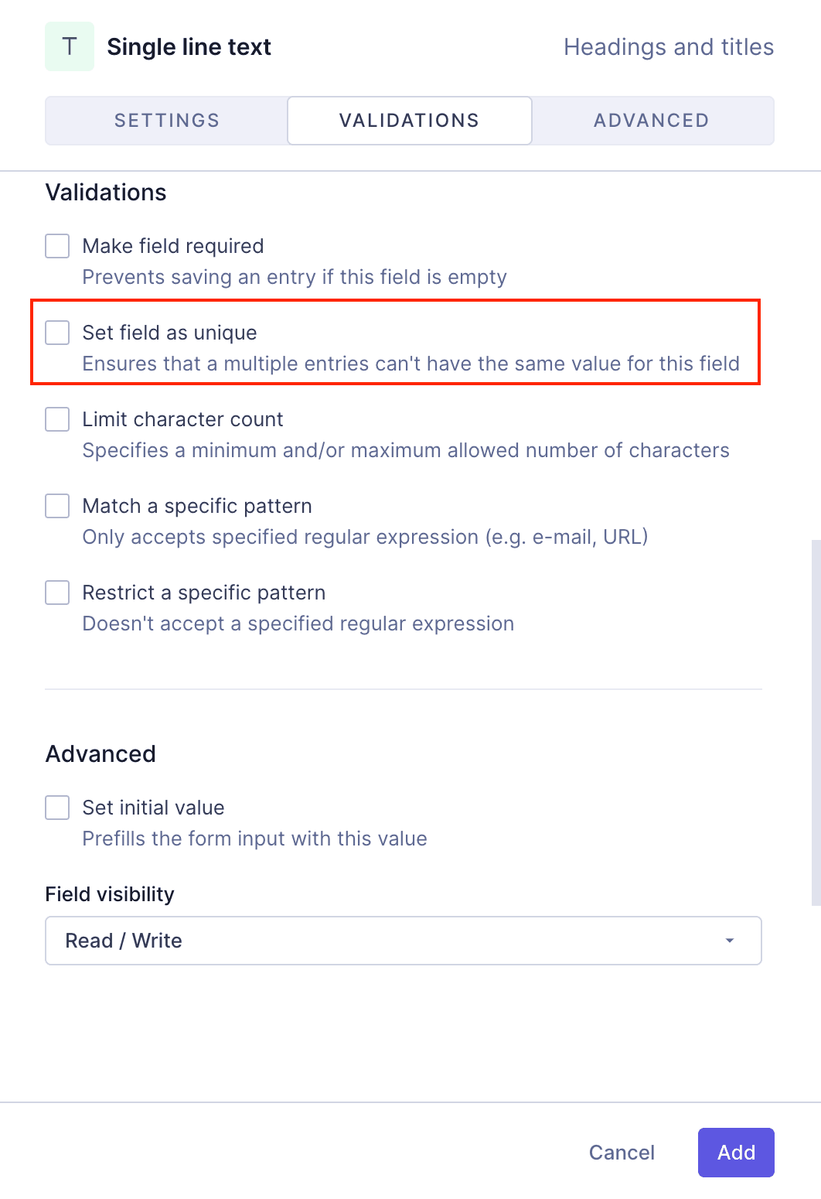Select the VALIDATIONS tab
The width and height of the screenshot is (821, 1199).
pos(409,120)
